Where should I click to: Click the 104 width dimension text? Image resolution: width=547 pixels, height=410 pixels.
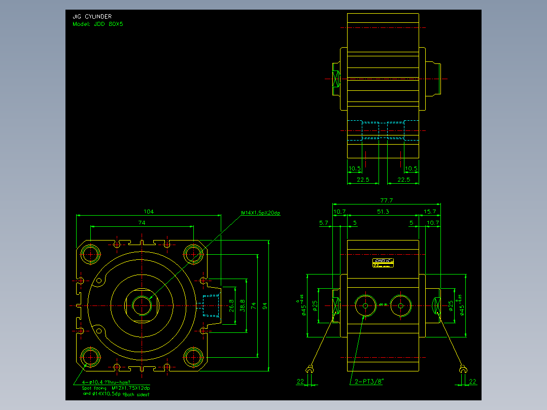149,212
